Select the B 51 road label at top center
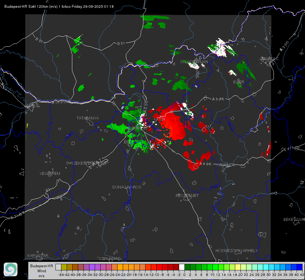Screen dimensions: 305x280 pyautogui.click(x=121, y=44)
